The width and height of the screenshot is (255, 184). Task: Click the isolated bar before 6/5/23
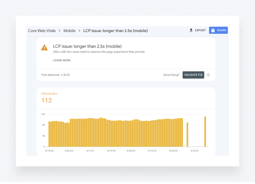pyautogui.click(x=187, y=134)
